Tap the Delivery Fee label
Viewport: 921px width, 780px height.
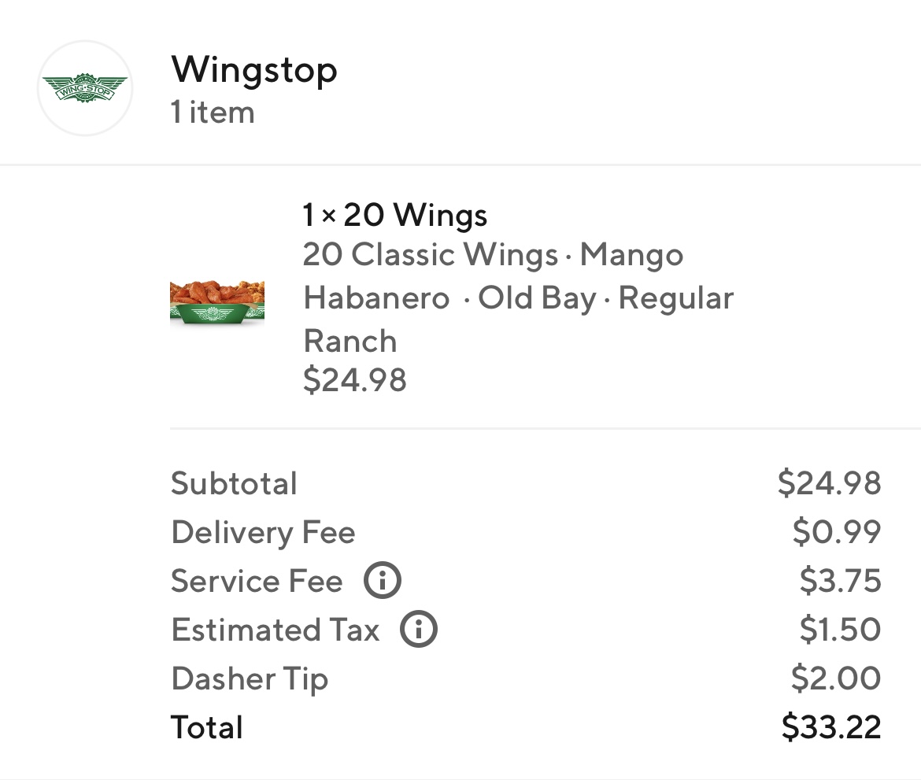(263, 533)
